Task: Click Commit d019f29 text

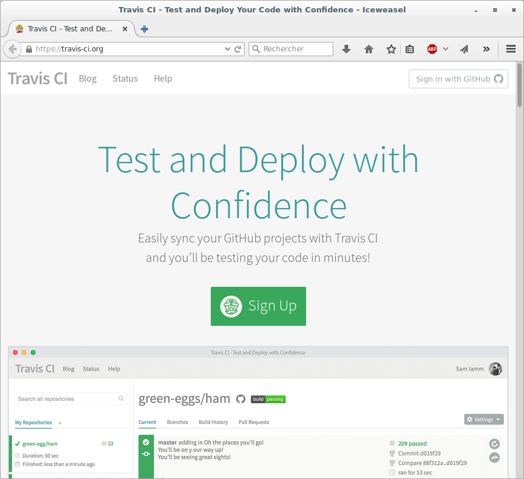Action: [419, 454]
